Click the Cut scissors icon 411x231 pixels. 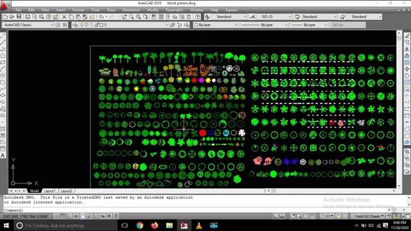(64, 17)
